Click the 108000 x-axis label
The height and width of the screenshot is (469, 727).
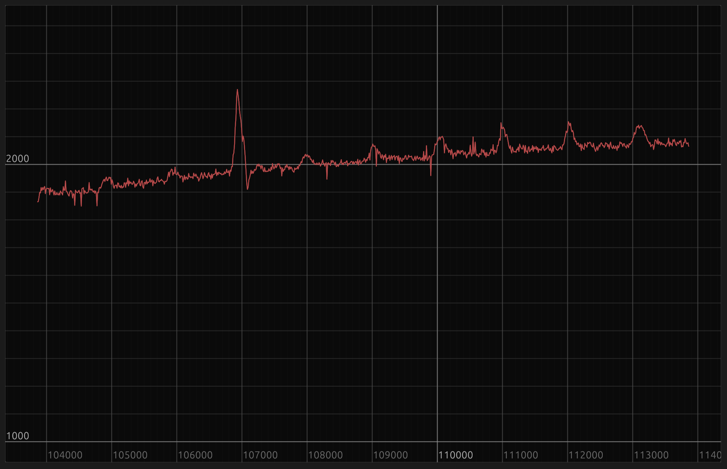coord(325,455)
